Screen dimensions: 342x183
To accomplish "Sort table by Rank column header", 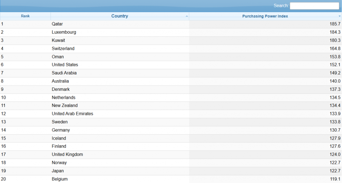I will click(x=25, y=16).
